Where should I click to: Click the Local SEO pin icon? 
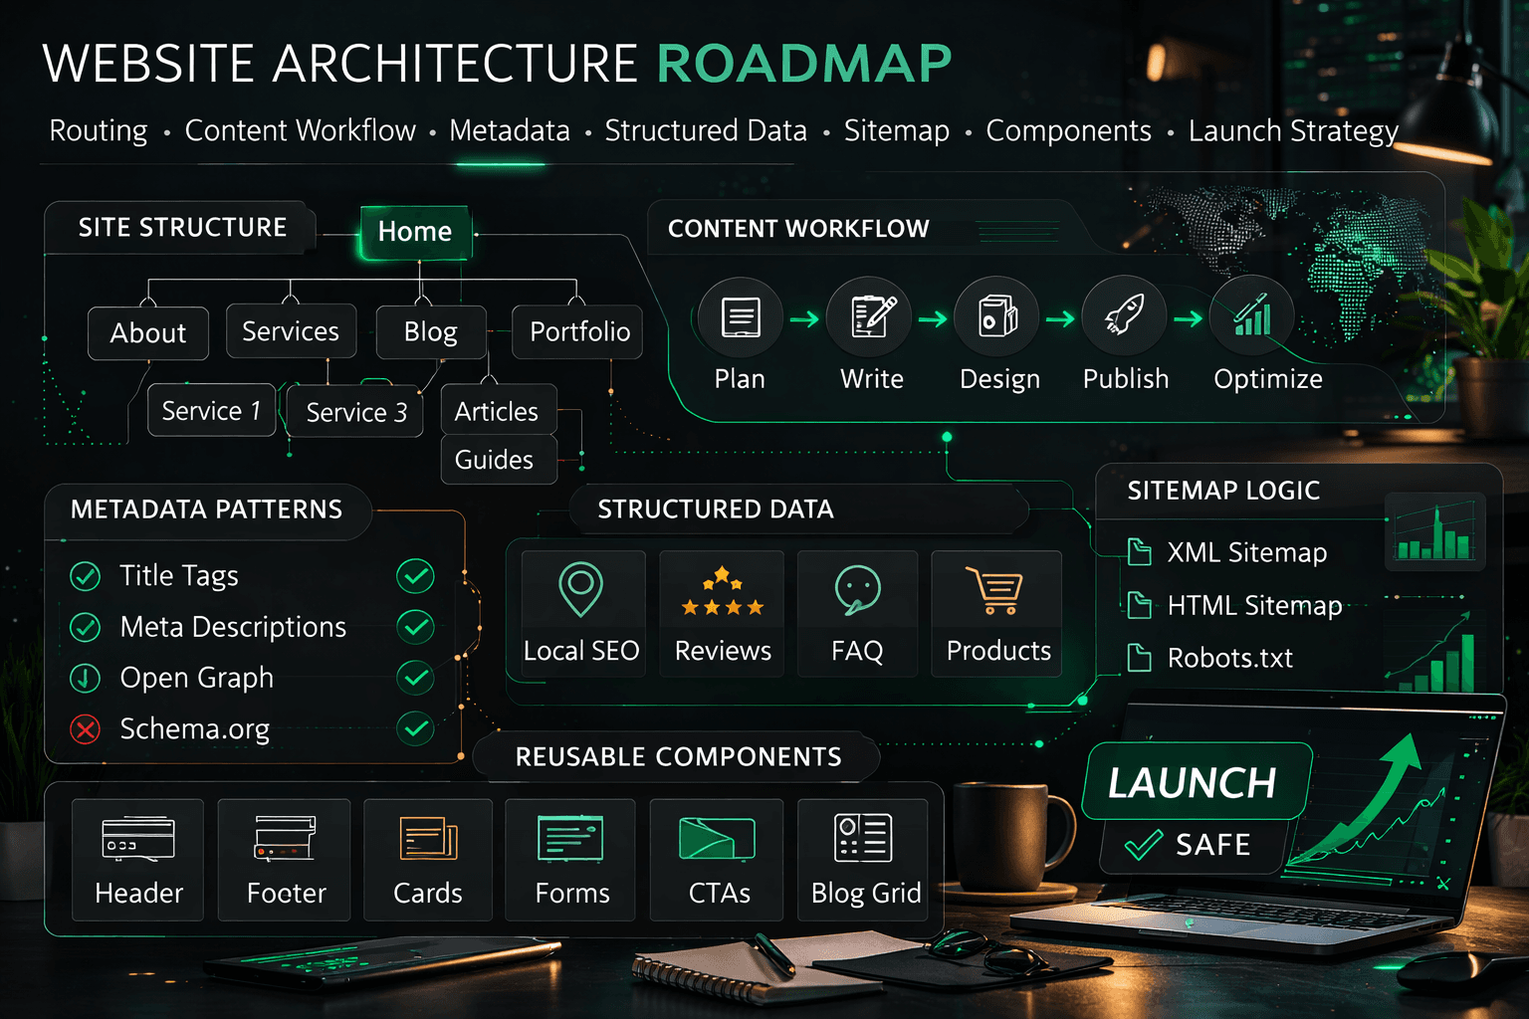coord(581,589)
